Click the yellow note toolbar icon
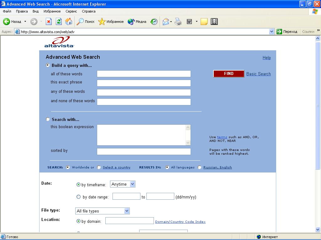 [x=204, y=22]
